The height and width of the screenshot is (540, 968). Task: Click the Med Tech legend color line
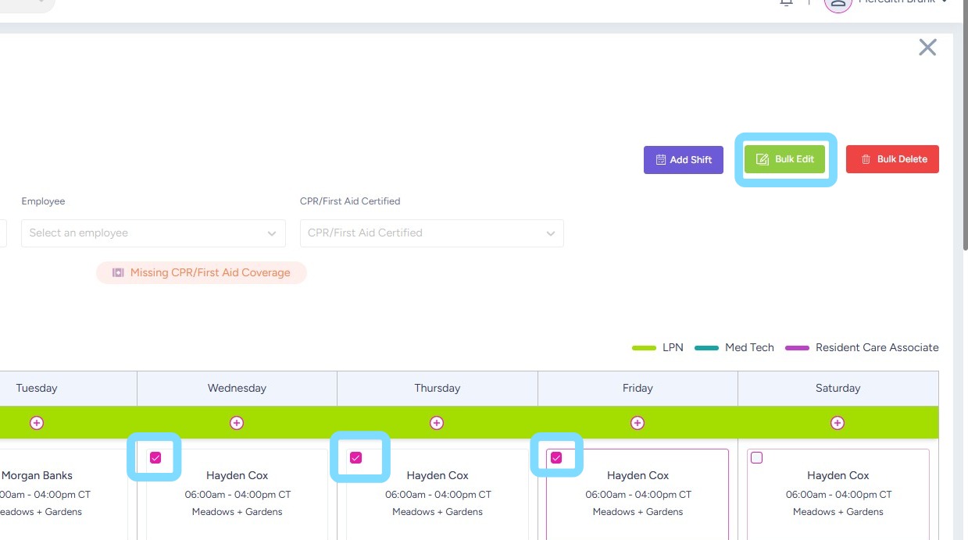tap(706, 348)
